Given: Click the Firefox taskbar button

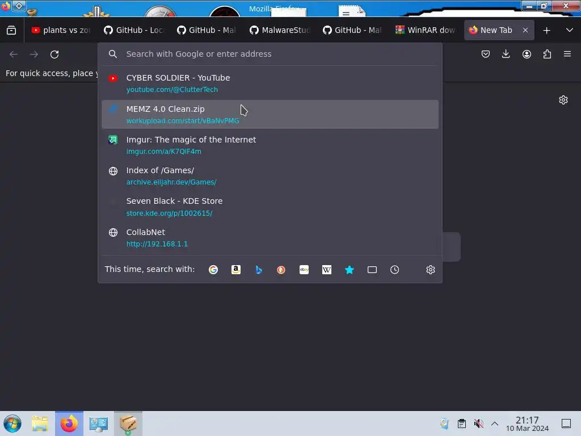Looking at the screenshot, I should pyautogui.click(x=69, y=424).
